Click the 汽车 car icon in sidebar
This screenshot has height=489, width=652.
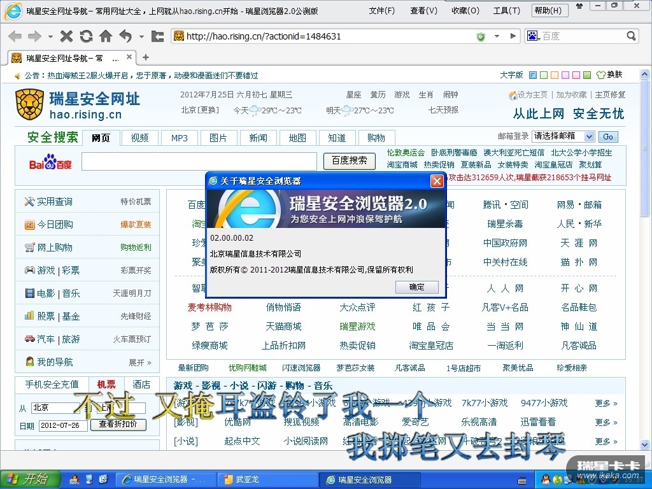point(29,339)
